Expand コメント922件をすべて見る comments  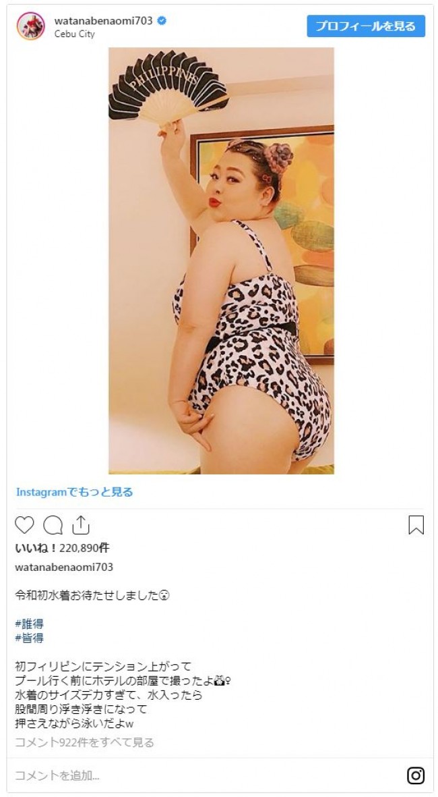[84, 742]
